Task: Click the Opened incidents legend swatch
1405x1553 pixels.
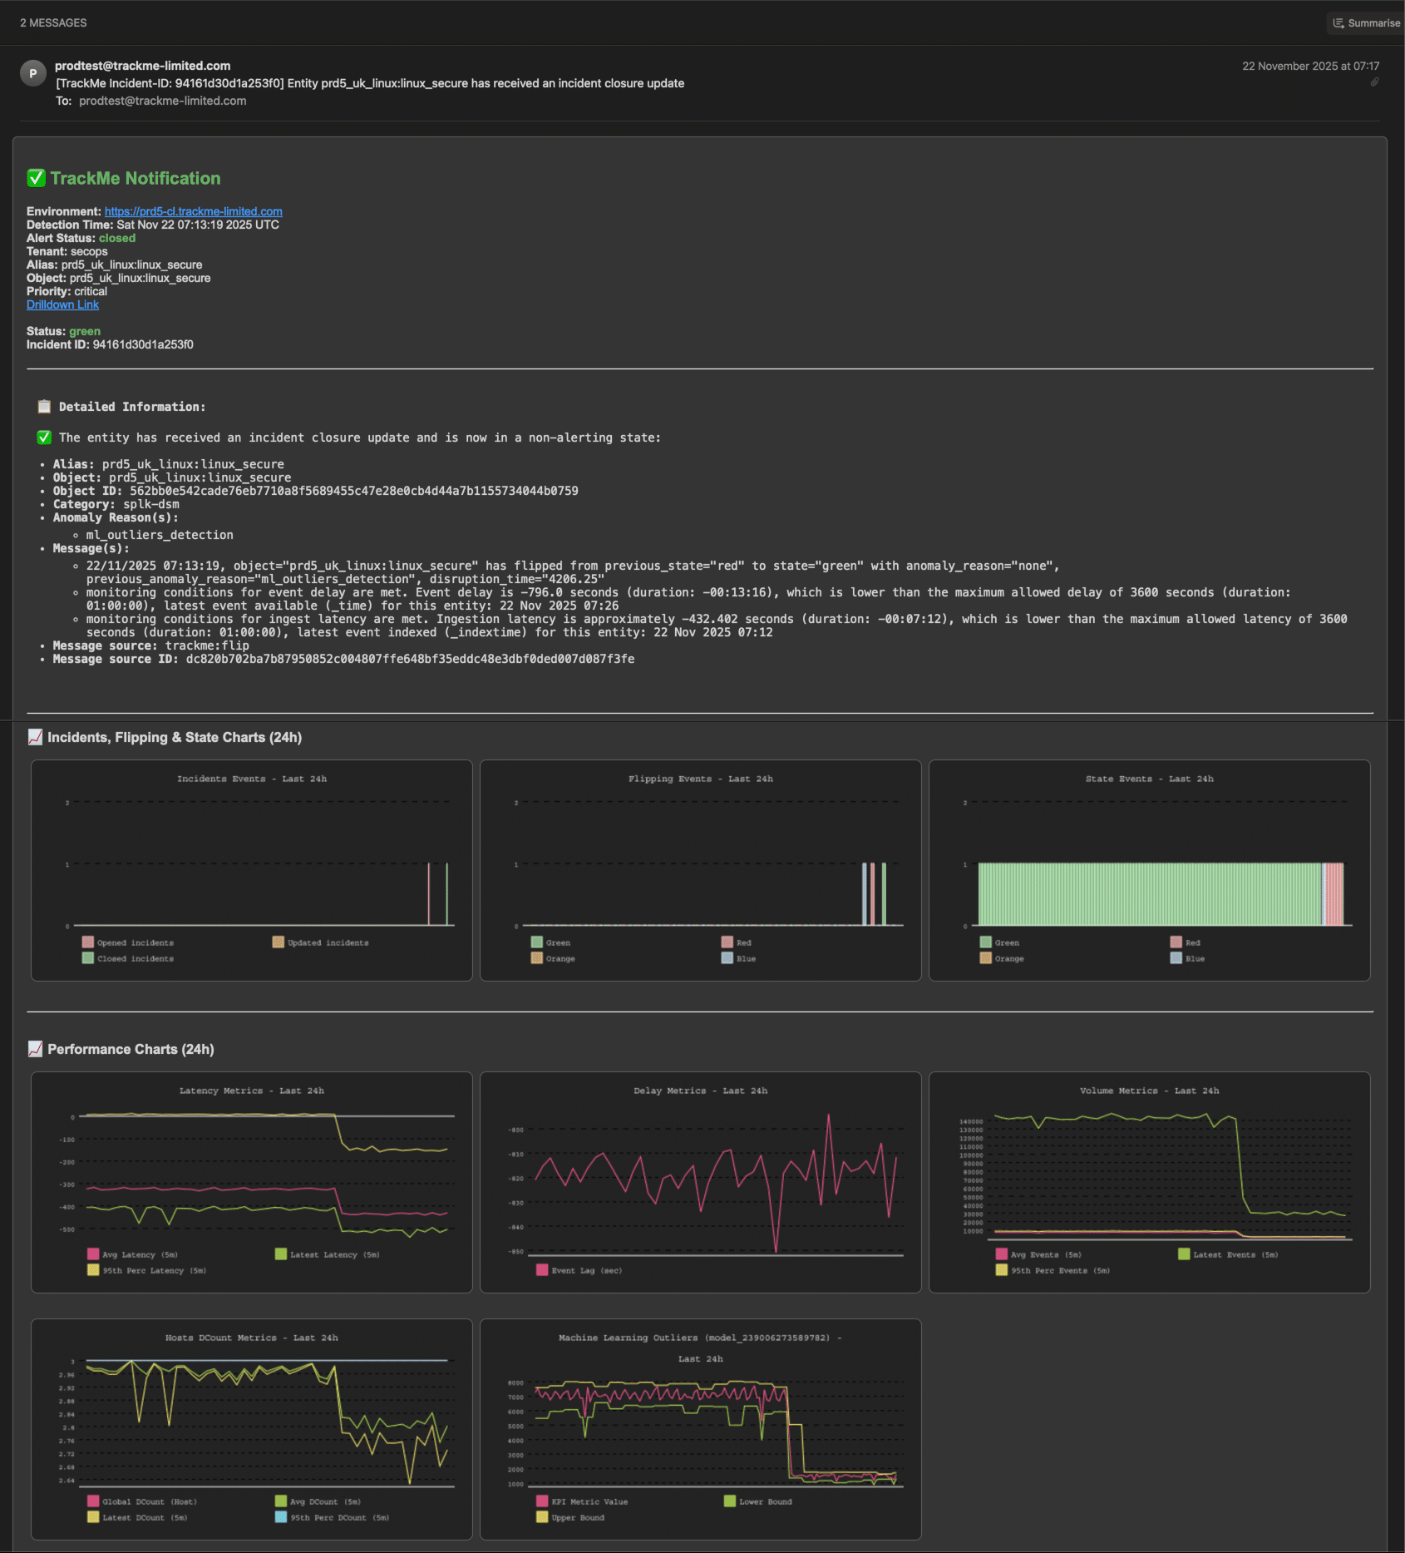Action: (x=87, y=942)
